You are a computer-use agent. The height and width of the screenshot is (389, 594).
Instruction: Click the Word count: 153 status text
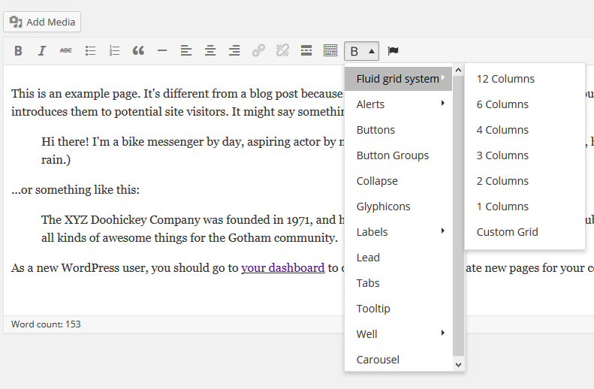pyautogui.click(x=46, y=324)
